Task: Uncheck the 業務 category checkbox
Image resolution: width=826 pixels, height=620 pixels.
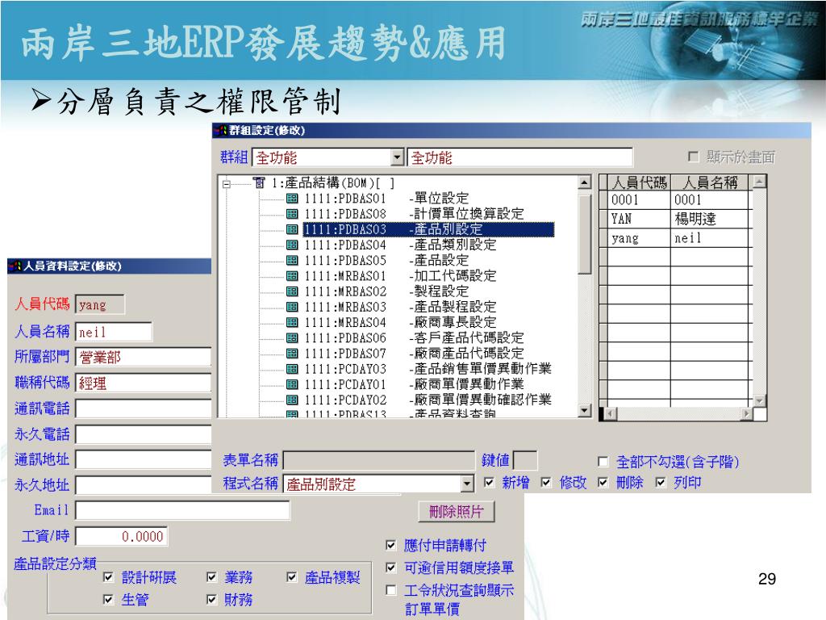Action: (x=212, y=577)
